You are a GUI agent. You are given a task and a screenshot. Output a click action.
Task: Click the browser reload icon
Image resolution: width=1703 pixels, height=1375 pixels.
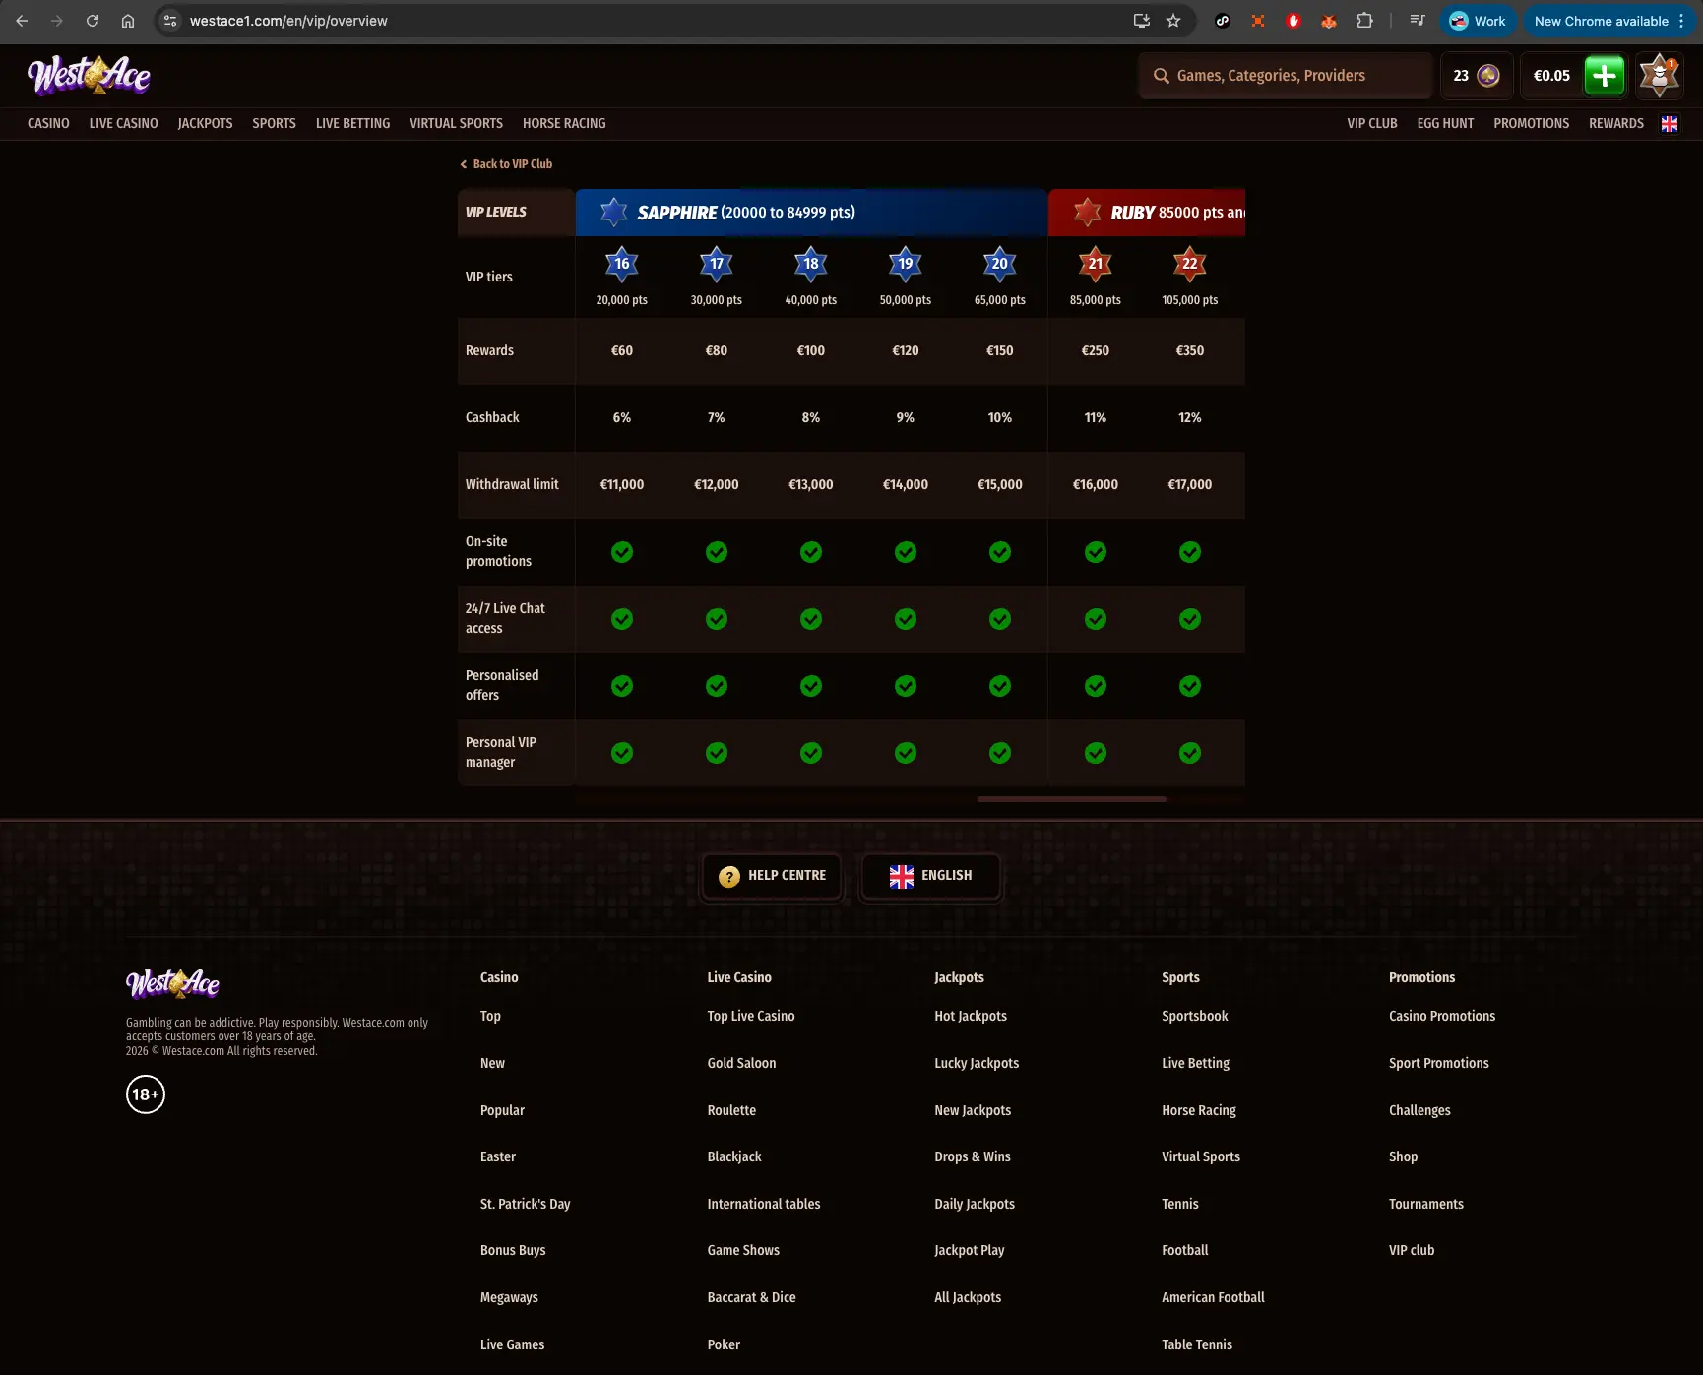point(93,21)
